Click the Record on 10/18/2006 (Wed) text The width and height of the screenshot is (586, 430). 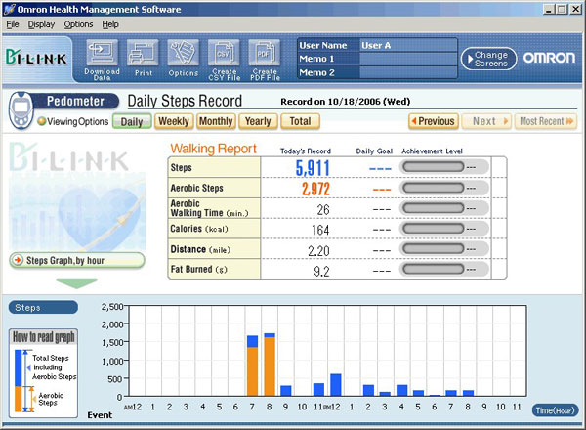pos(346,102)
